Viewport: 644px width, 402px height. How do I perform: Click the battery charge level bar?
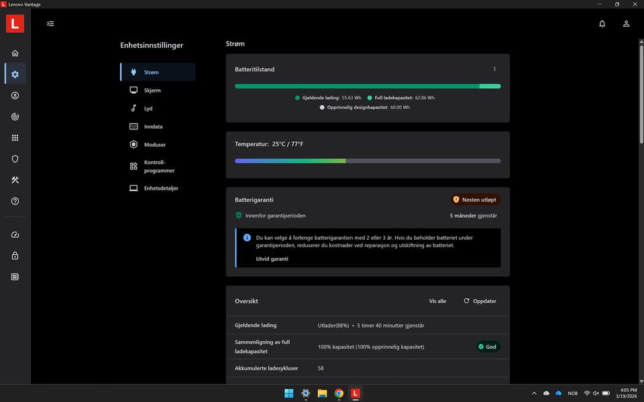(367, 86)
